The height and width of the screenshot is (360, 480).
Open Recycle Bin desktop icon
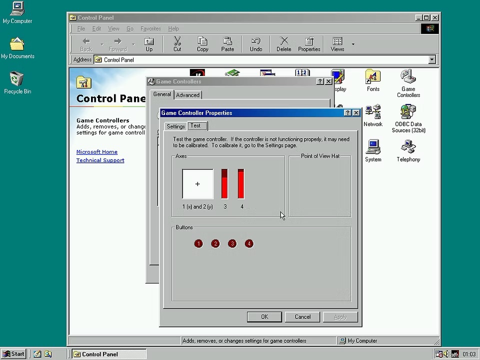click(x=17, y=82)
